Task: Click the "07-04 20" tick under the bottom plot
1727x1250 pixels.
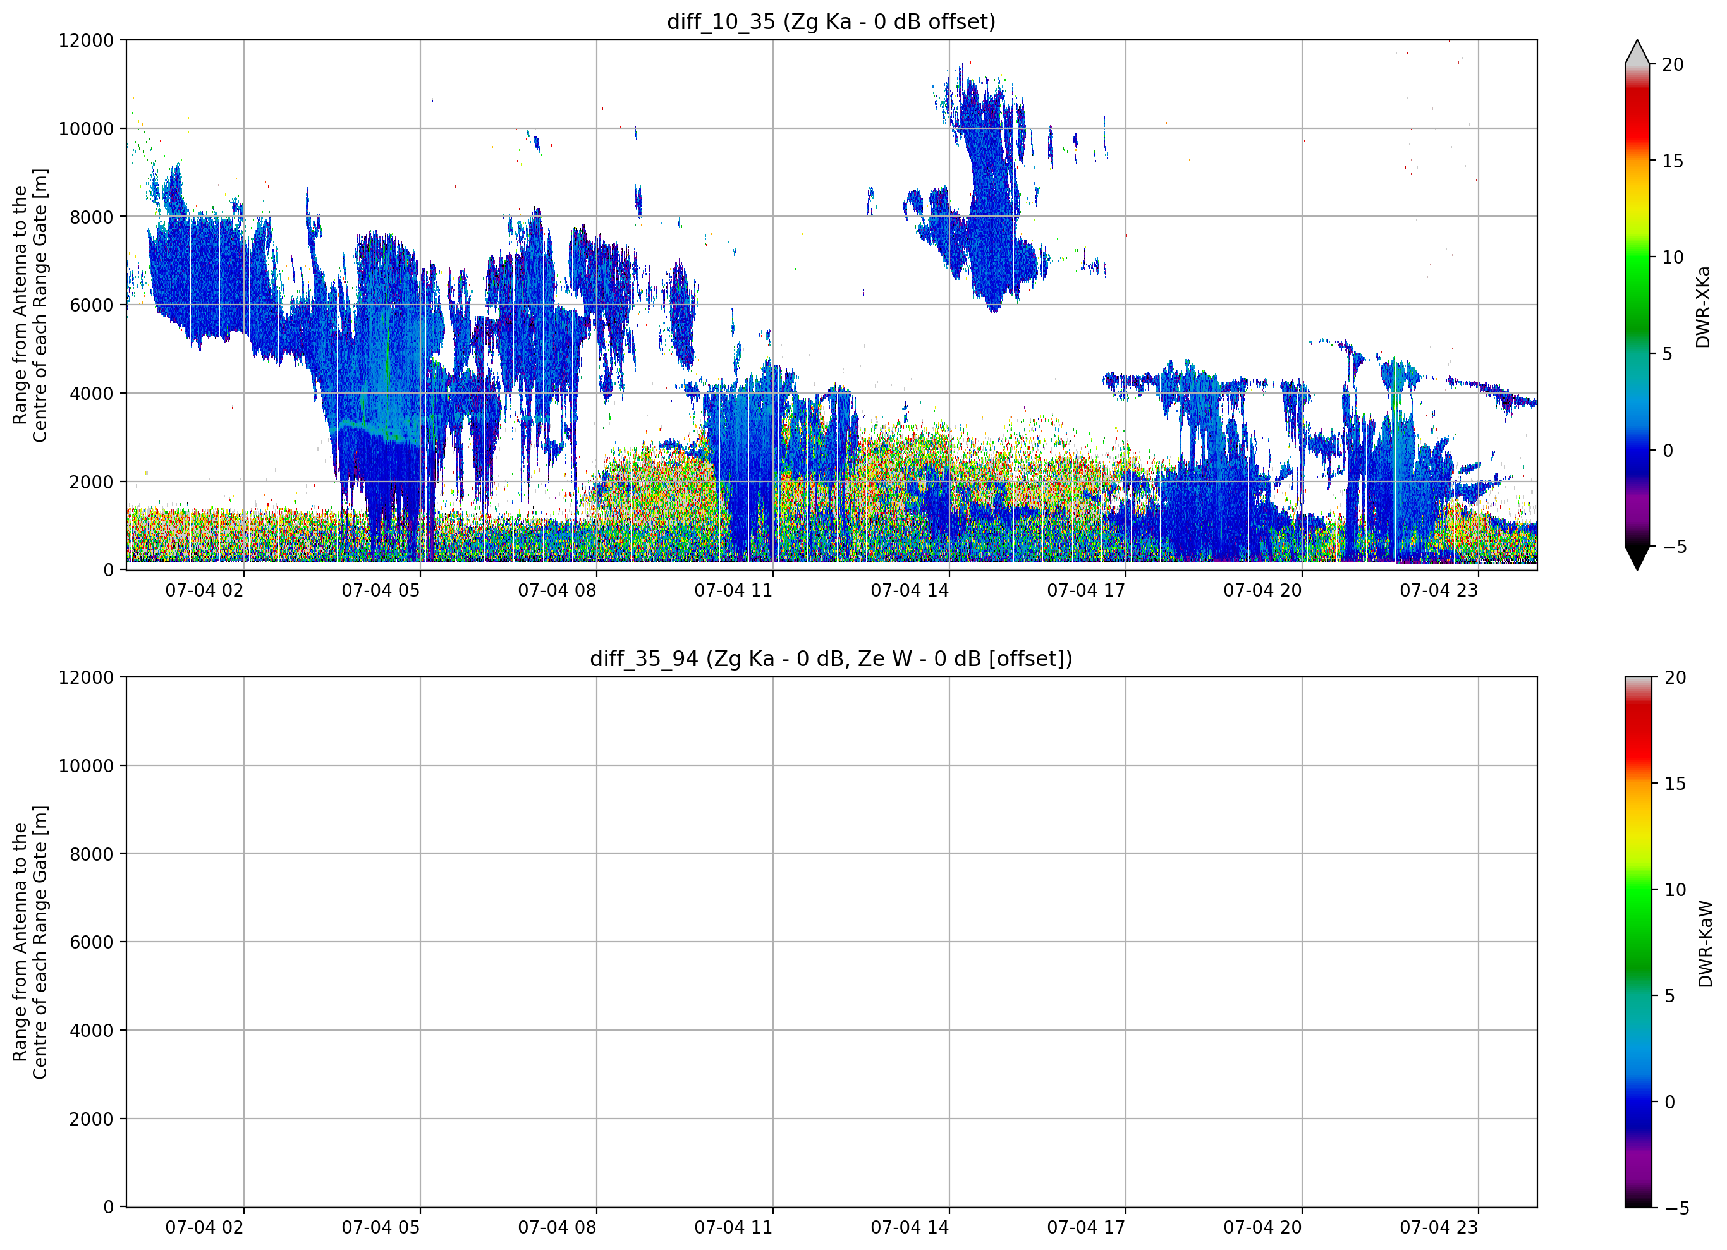Action: pos(1262,1228)
